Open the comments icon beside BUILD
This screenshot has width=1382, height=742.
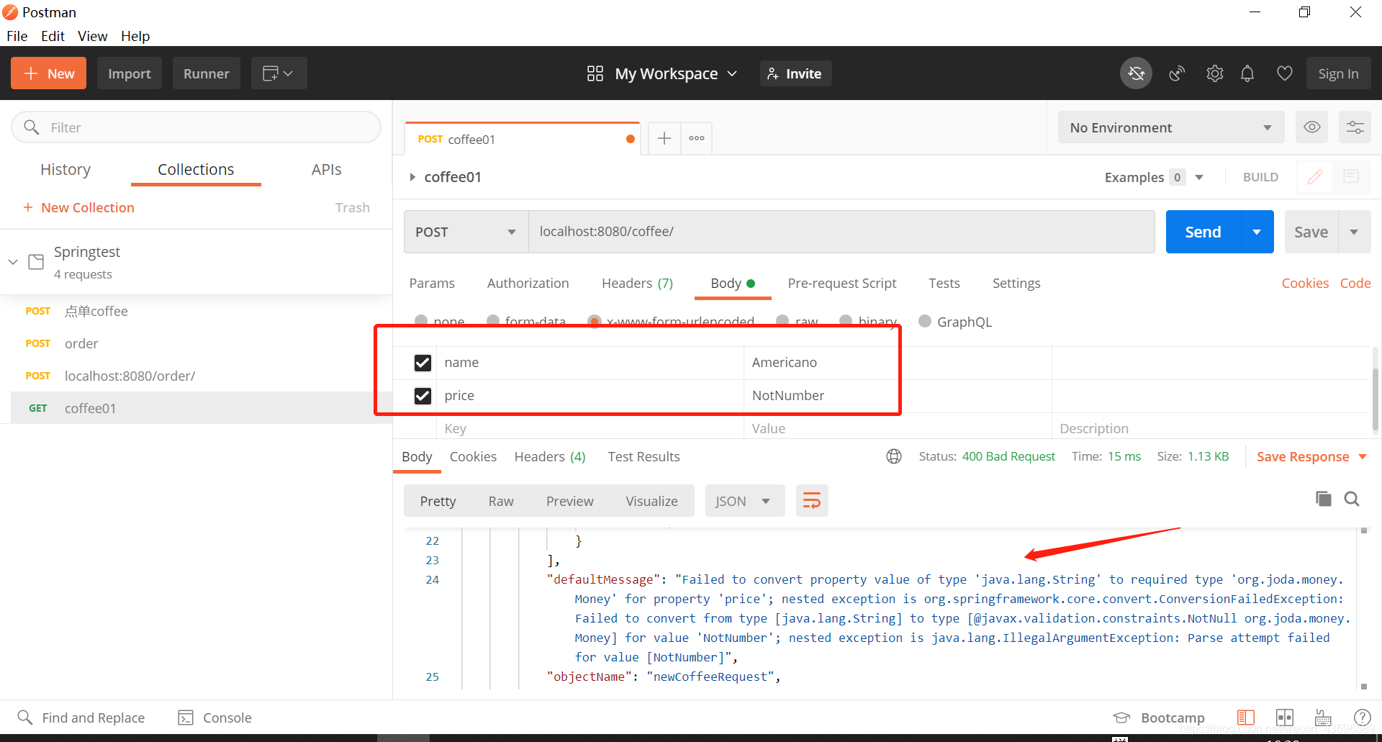coord(1351,177)
